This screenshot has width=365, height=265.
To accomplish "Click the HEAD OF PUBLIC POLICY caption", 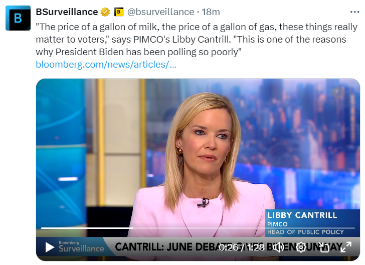I will pos(306,232).
